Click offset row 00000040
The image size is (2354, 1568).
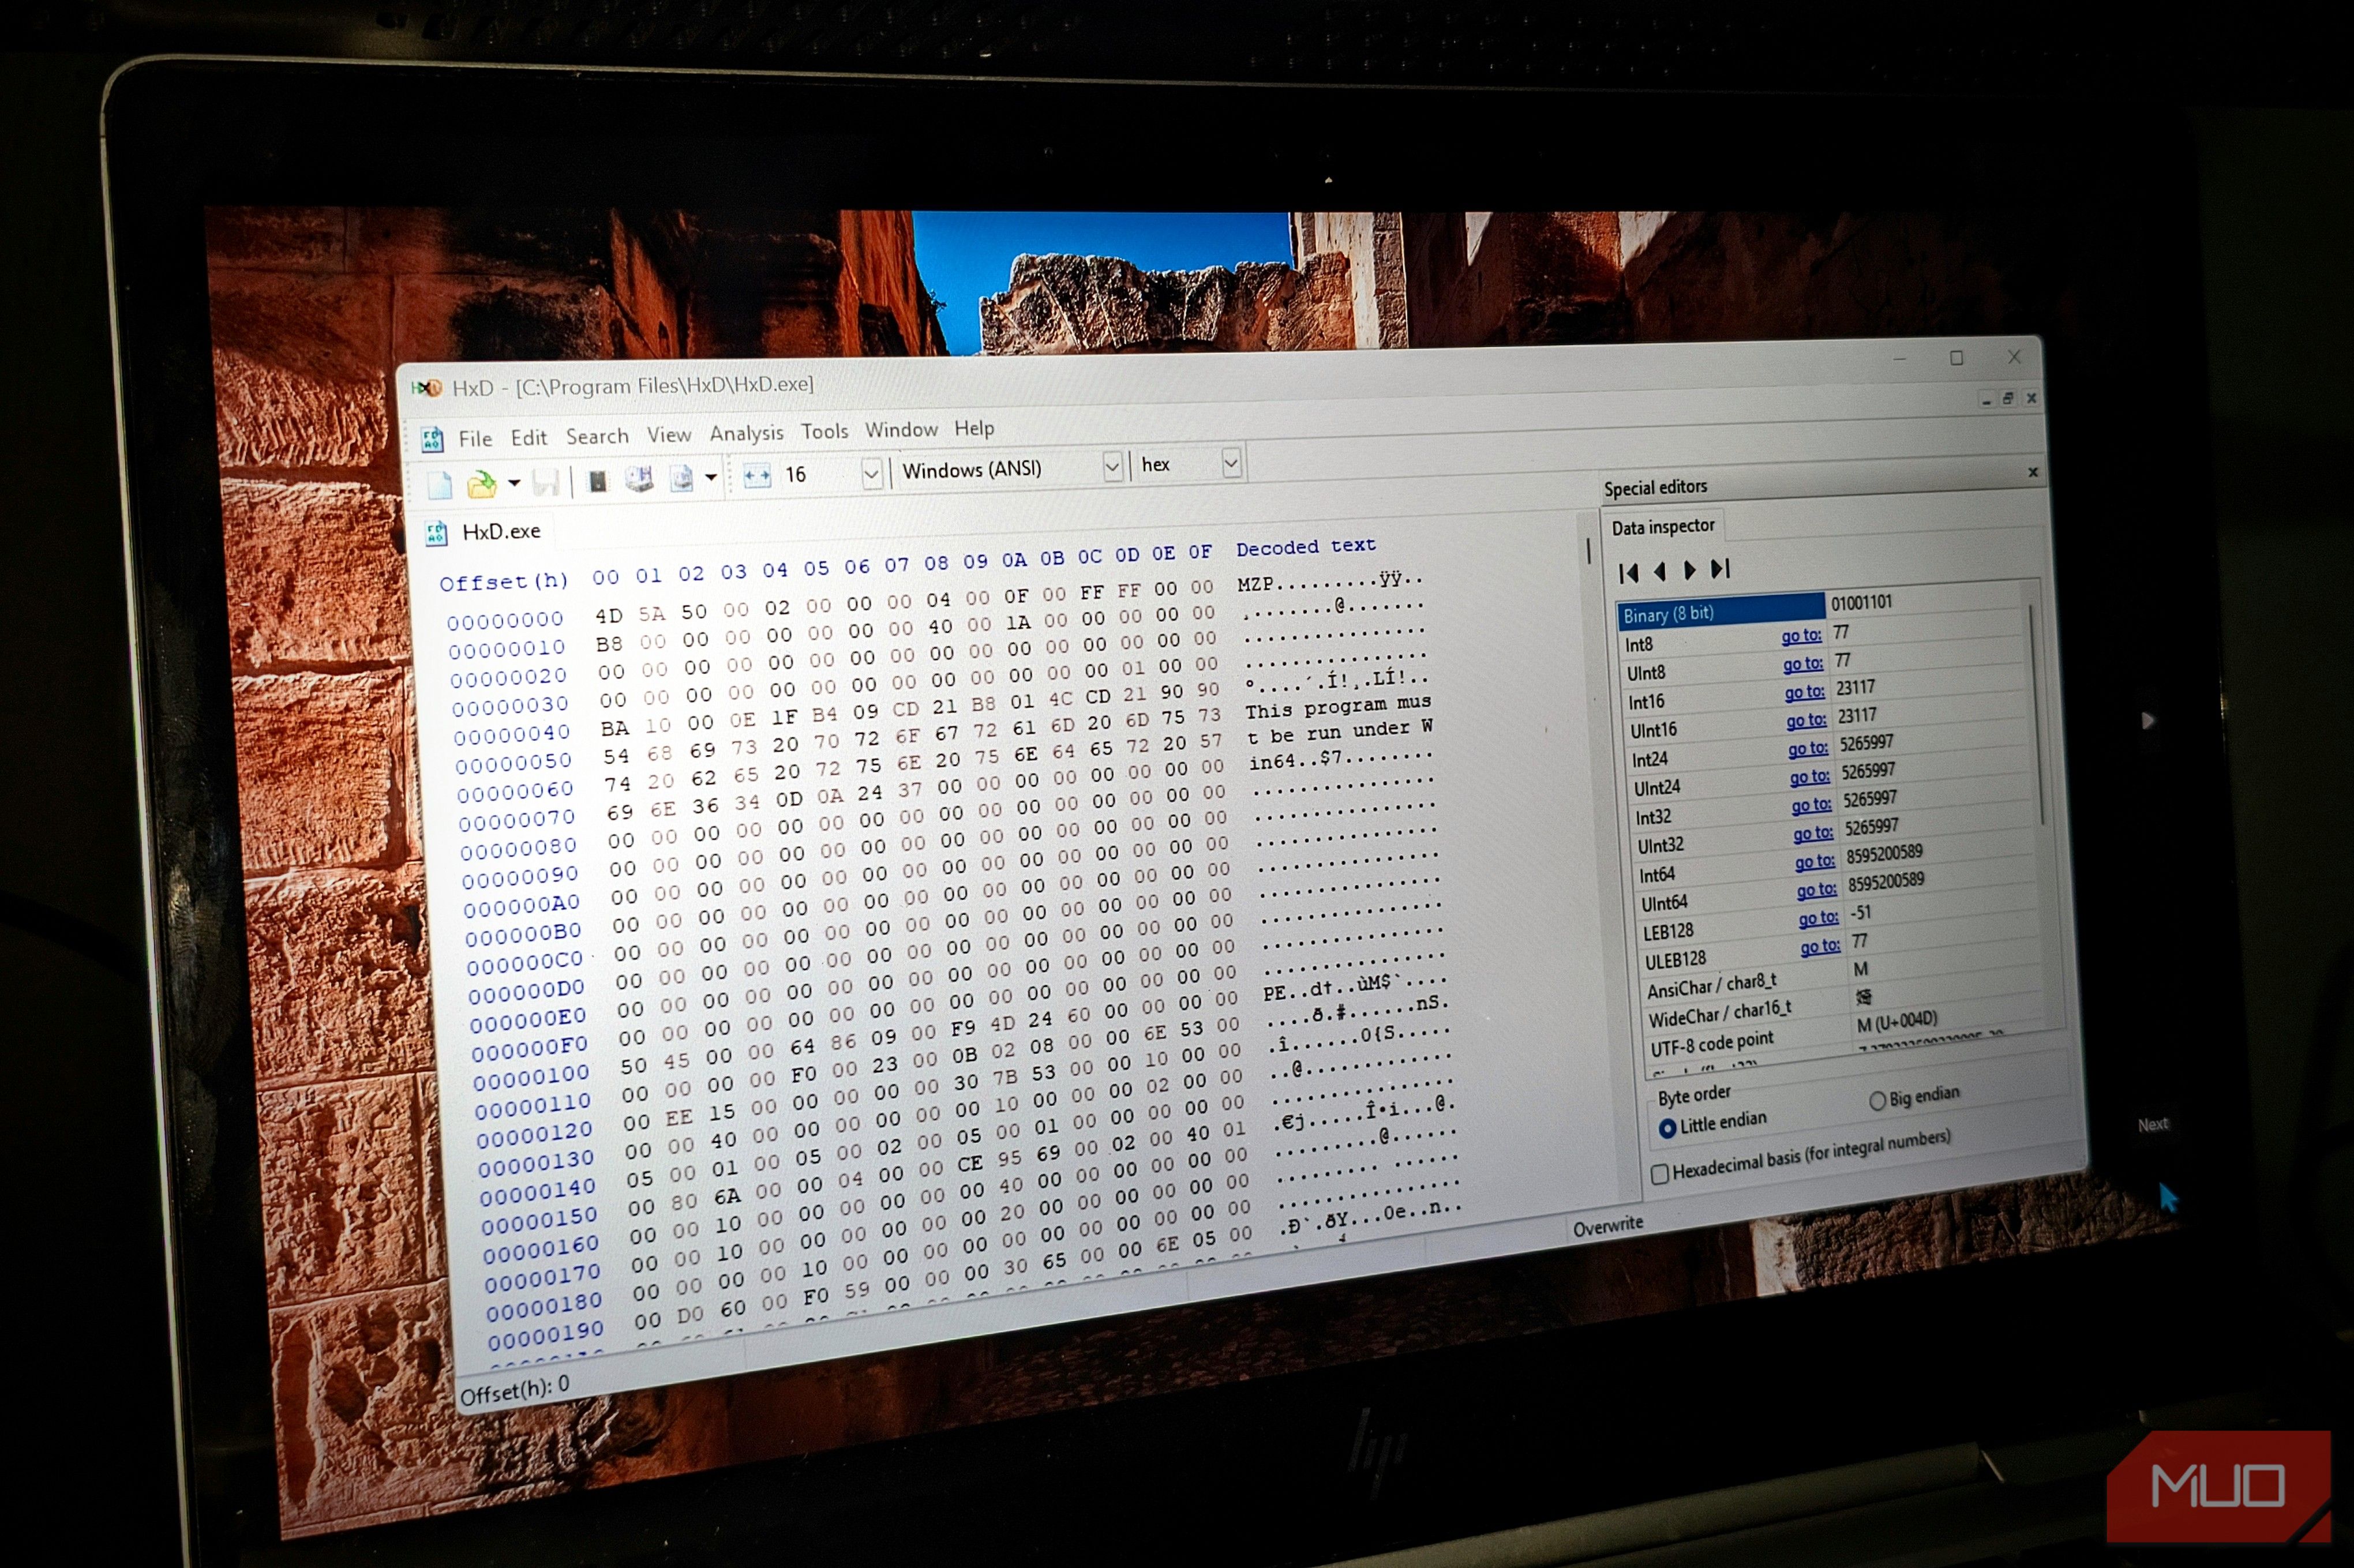pos(512,736)
